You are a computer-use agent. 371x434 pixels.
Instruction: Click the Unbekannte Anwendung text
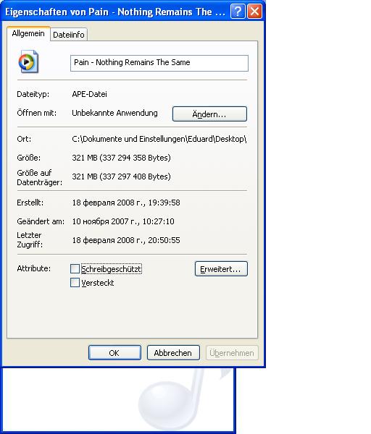tap(114, 113)
